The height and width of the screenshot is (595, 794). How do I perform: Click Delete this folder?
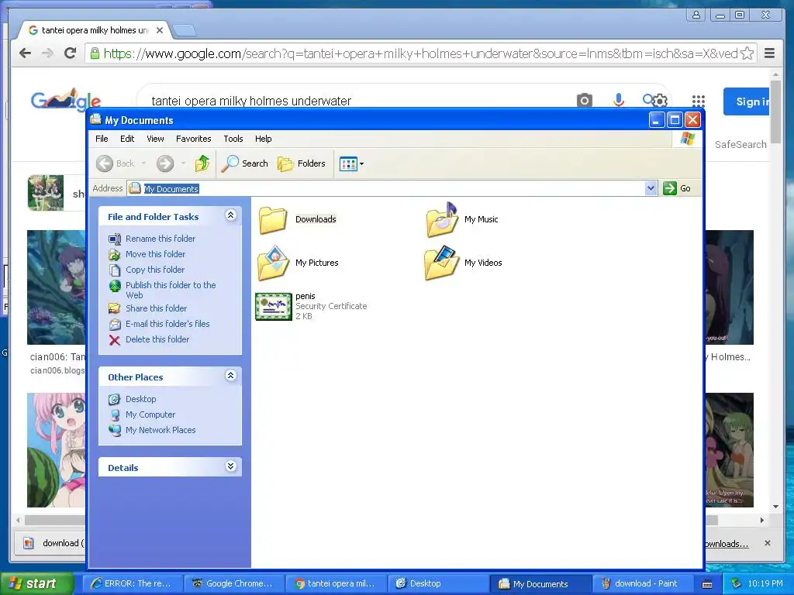(157, 339)
